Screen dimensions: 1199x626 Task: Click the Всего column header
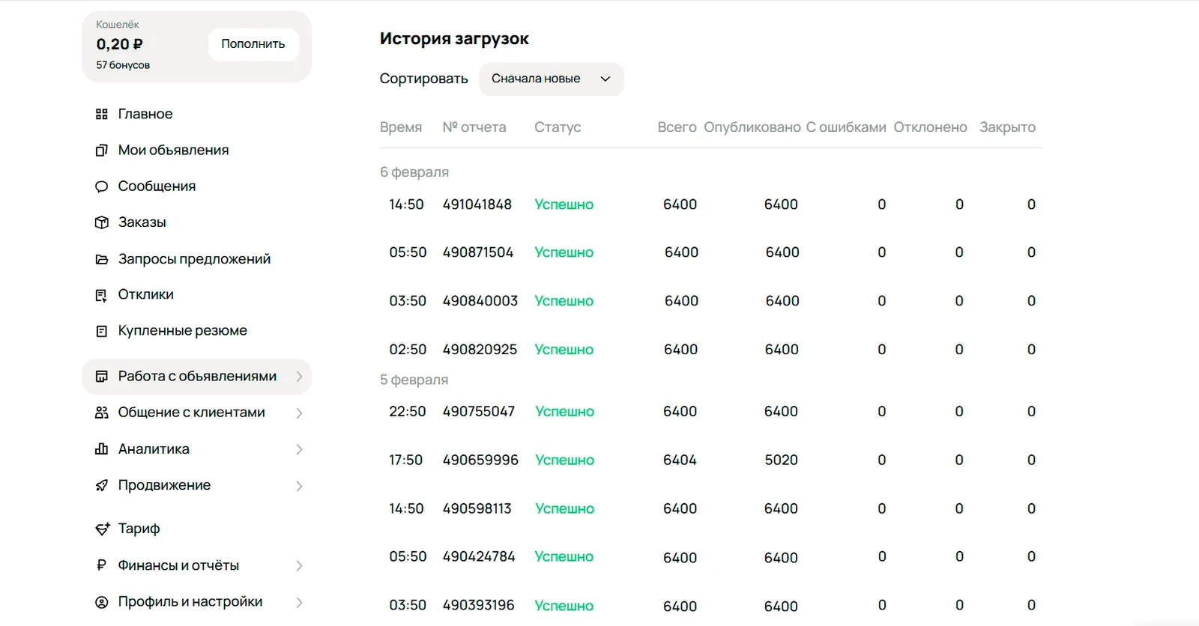(677, 127)
